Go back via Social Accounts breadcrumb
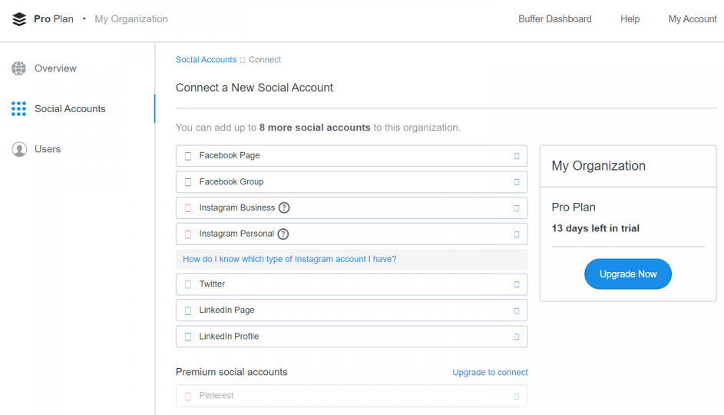 pos(206,60)
